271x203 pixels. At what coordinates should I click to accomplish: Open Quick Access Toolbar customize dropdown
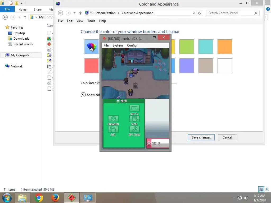click(x=21, y=3)
